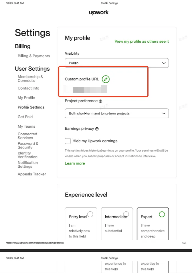Expand the Project preference dropdown
Image resolution: width=192 pixels, height=273 pixels.
click(117, 113)
